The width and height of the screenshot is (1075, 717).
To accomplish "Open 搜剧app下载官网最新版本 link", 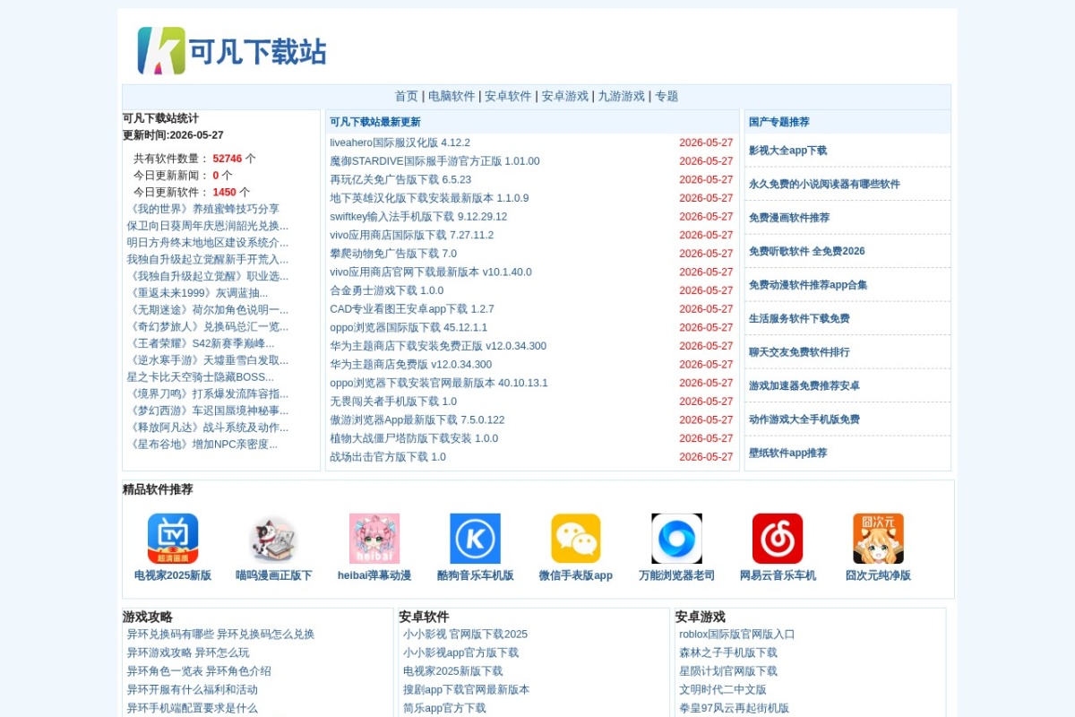I will [x=466, y=690].
